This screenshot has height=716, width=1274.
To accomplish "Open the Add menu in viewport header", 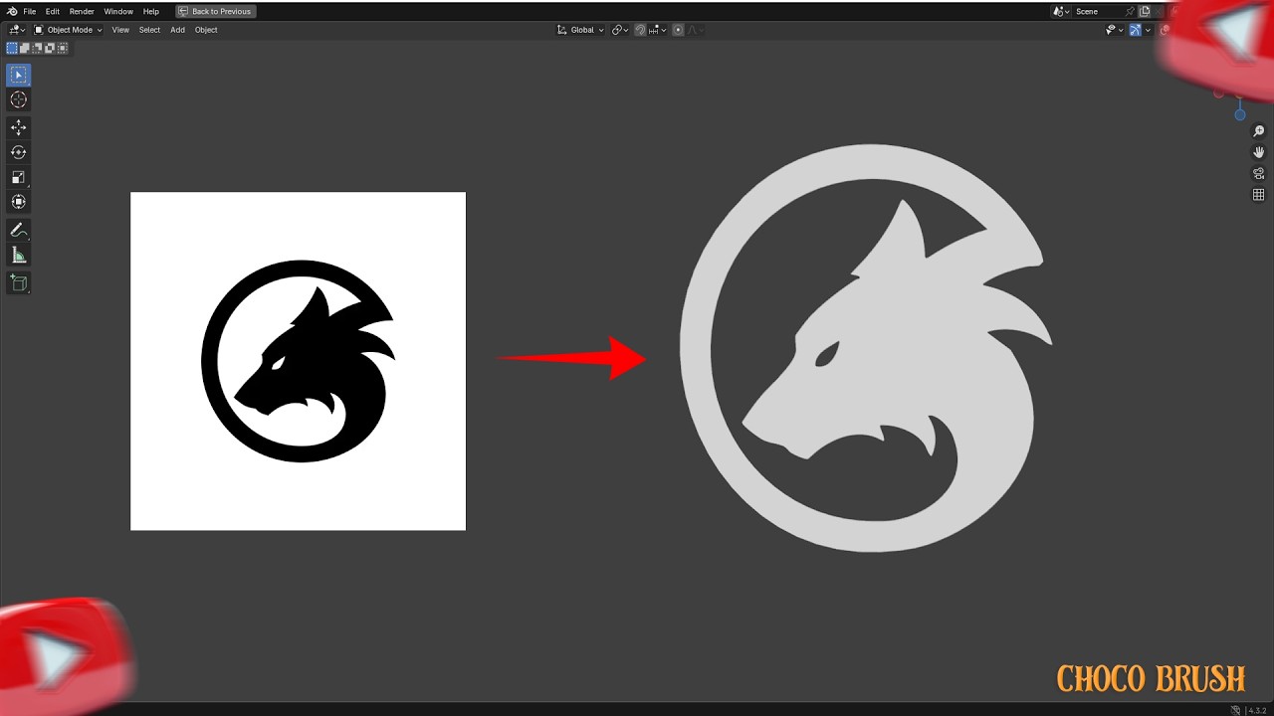I will pyautogui.click(x=177, y=30).
